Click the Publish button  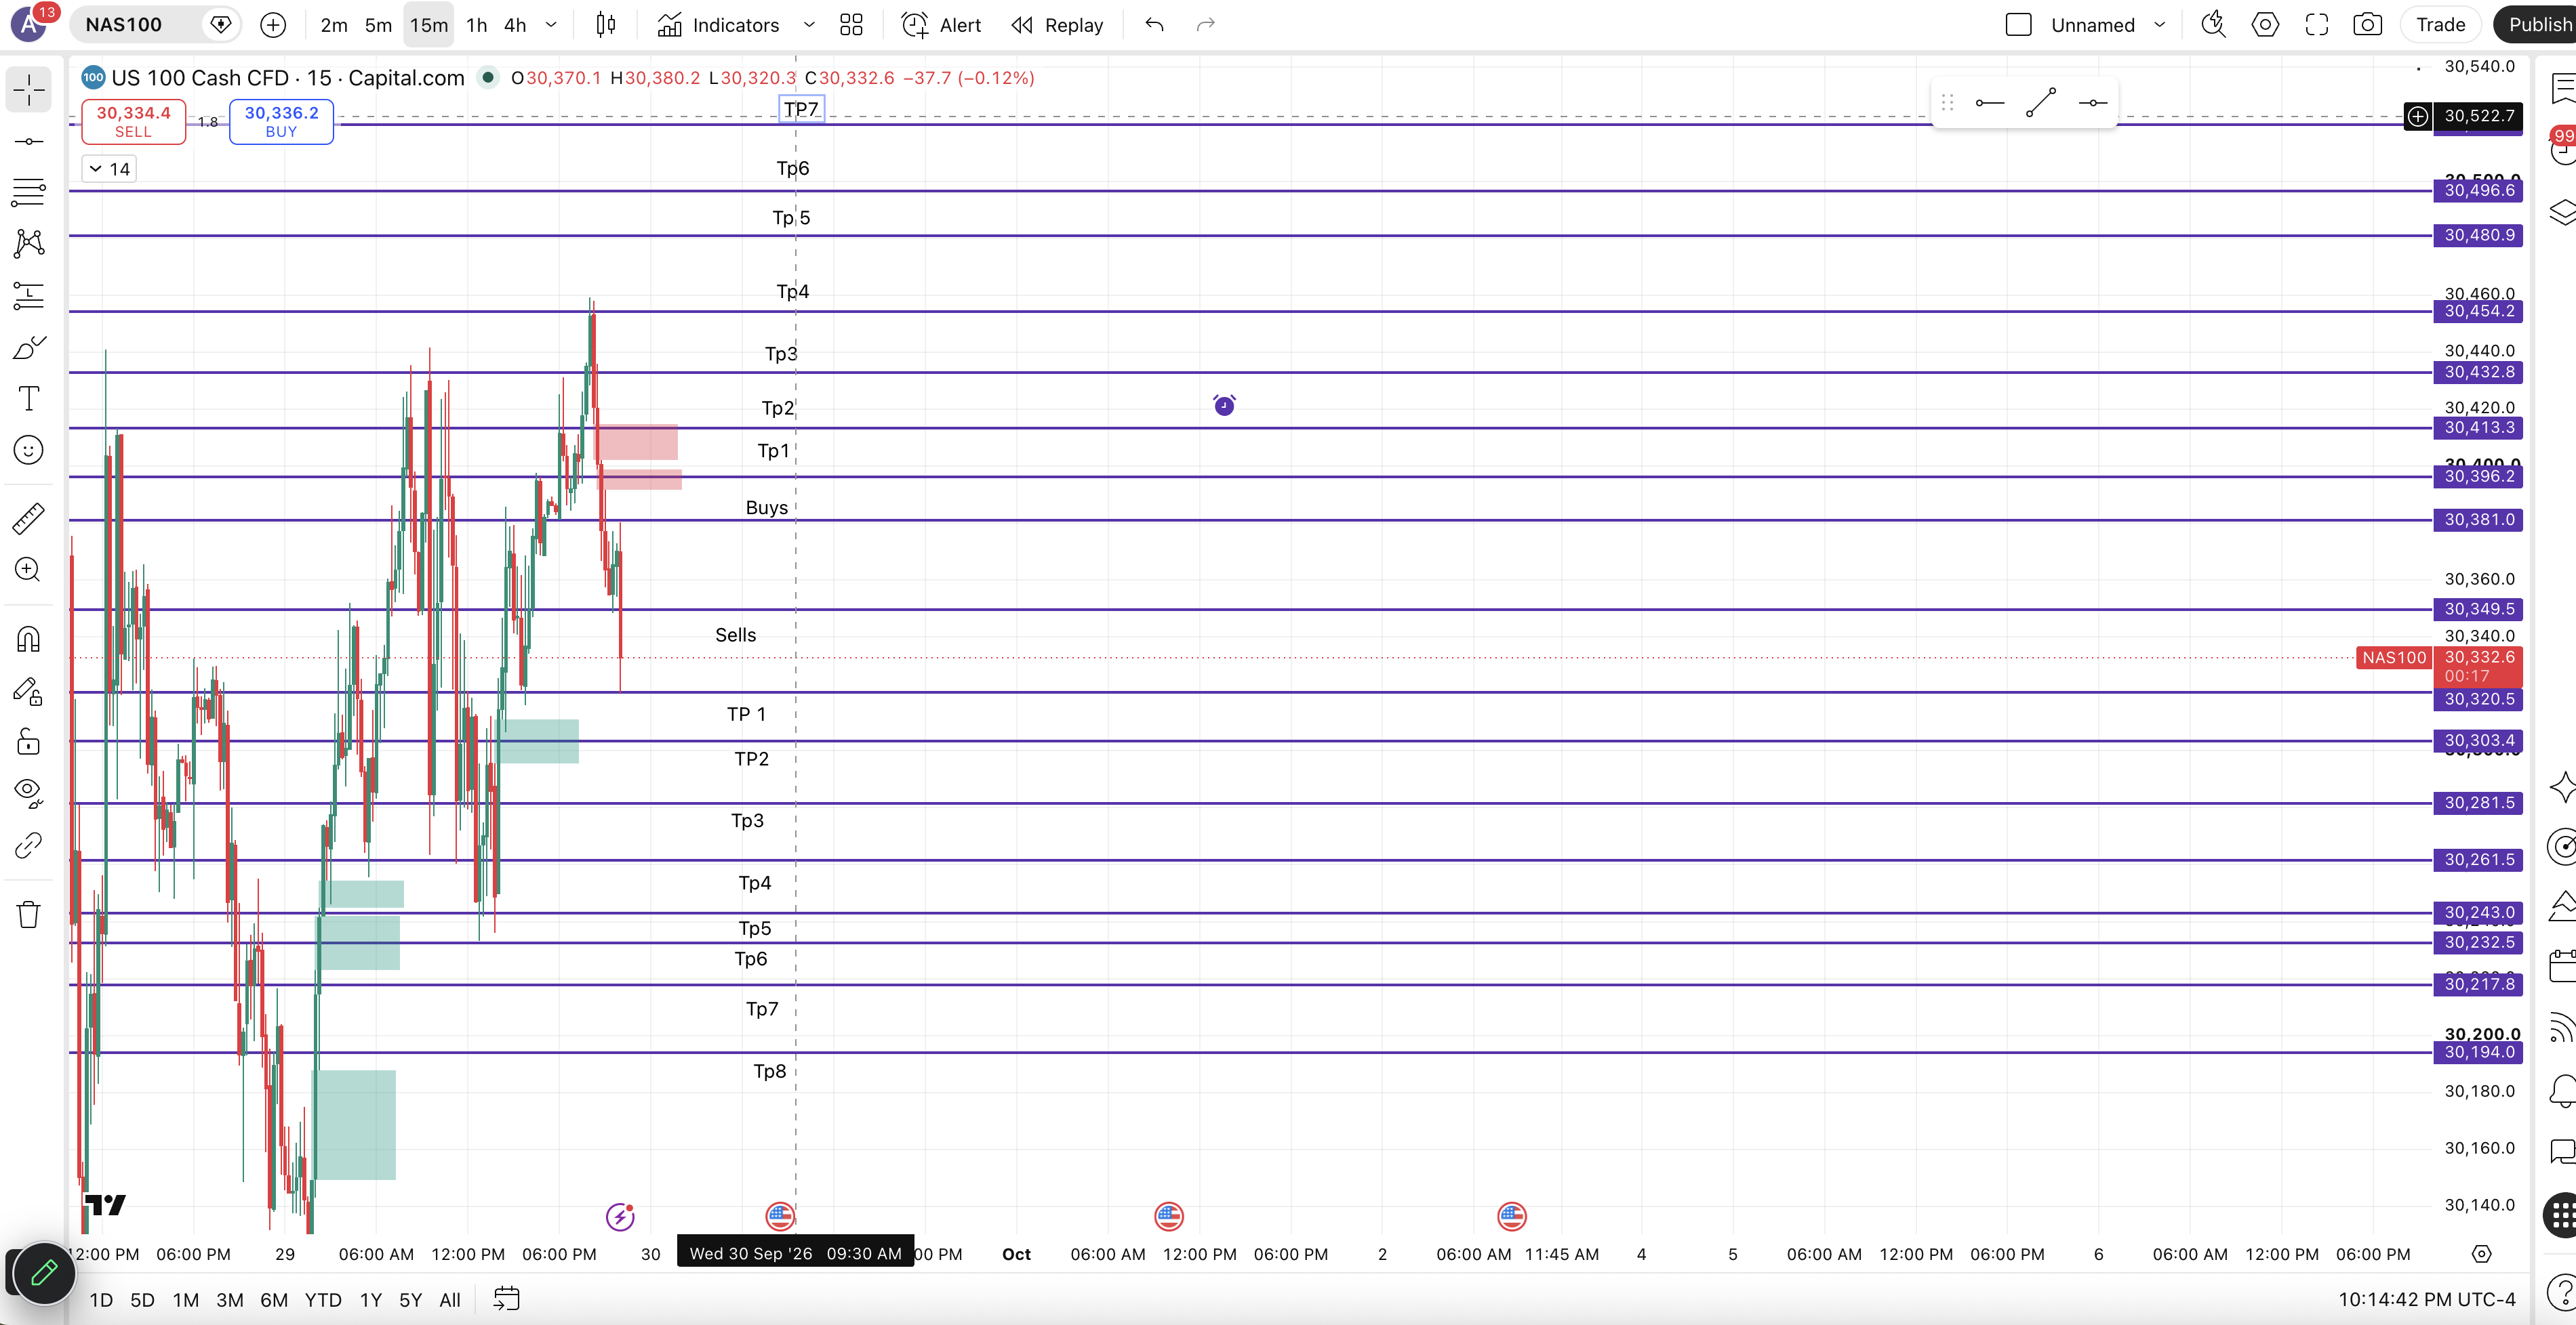coord(2535,25)
